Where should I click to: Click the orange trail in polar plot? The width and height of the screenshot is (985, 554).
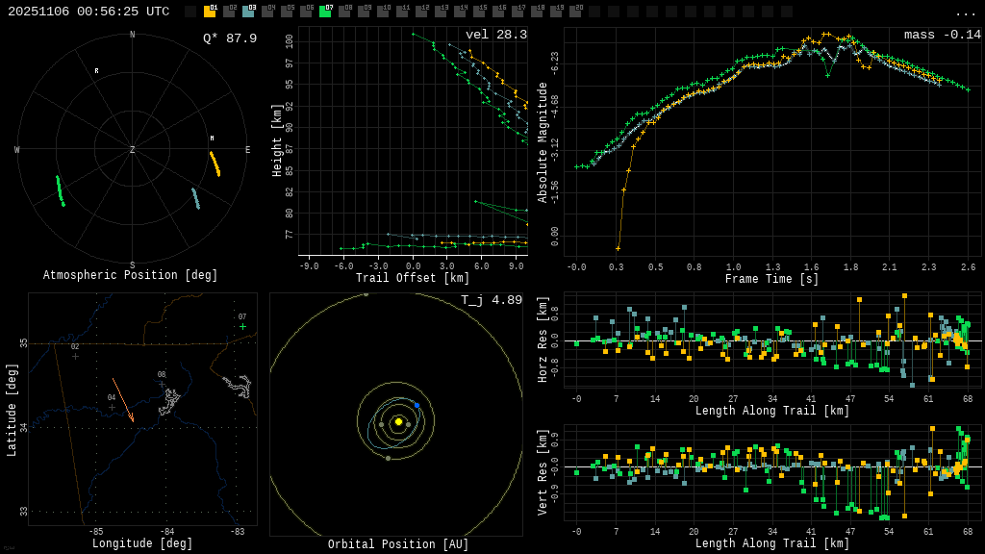click(x=215, y=164)
